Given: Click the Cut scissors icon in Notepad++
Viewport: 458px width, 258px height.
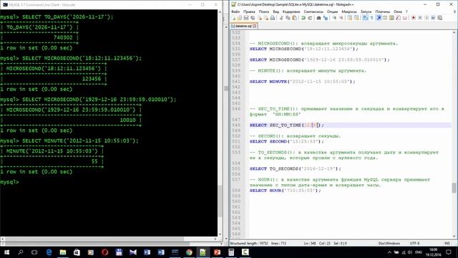Looking at the screenshot, I should 281,18.
